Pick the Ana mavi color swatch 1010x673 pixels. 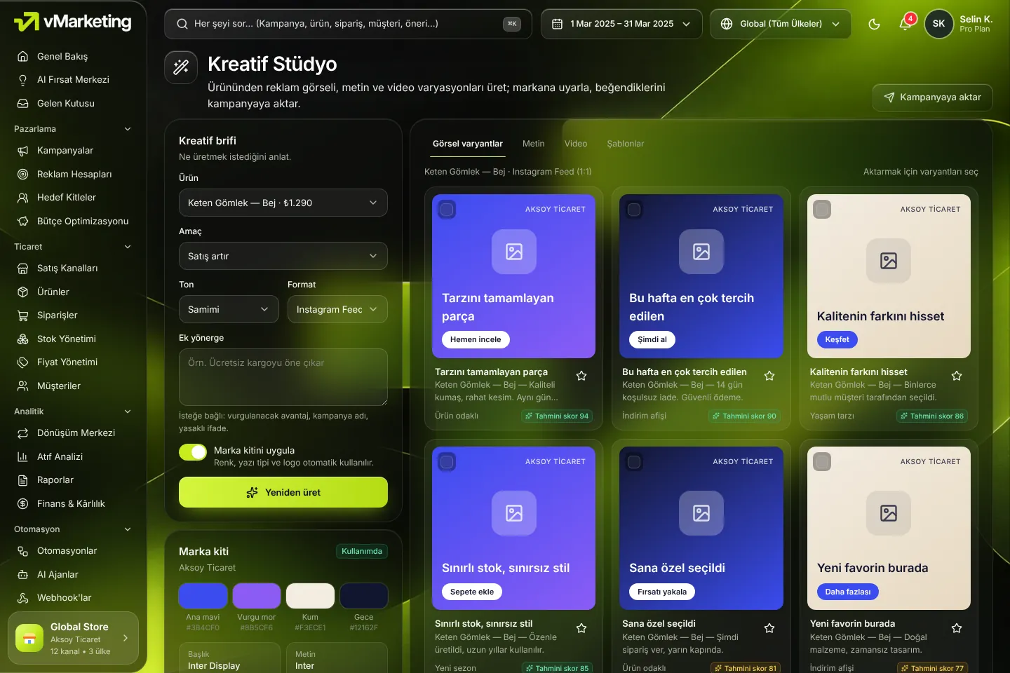tap(203, 596)
